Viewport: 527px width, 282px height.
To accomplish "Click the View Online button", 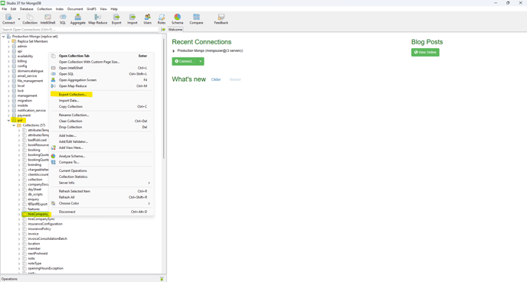I will click(425, 52).
